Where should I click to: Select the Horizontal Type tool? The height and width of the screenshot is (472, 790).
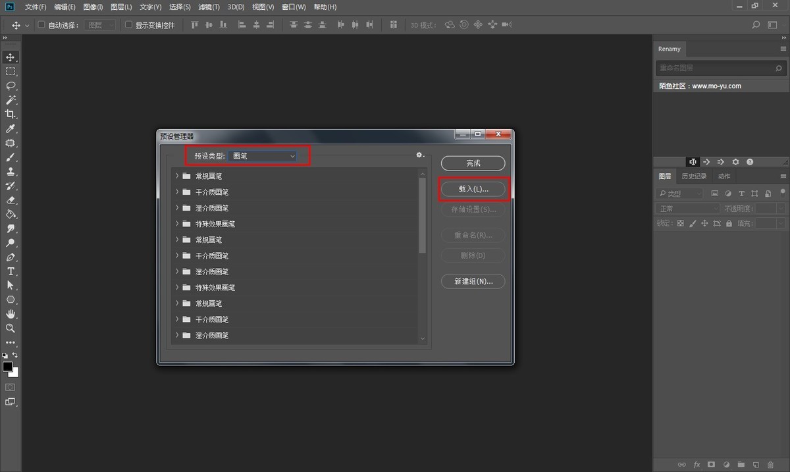[x=11, y=271]
